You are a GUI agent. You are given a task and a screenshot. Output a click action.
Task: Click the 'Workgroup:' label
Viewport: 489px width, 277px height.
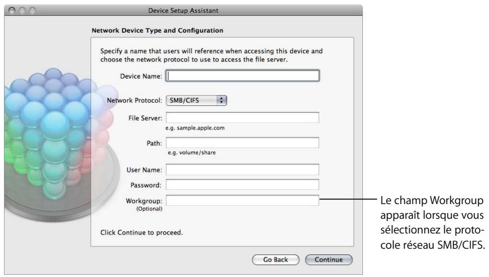[144, 201]
